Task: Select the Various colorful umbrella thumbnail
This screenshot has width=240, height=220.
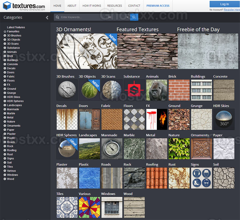Action: 89,207
